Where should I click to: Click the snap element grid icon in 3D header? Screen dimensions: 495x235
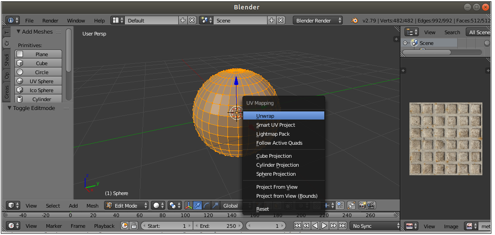[x=340, y=206]
